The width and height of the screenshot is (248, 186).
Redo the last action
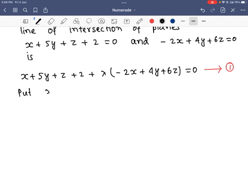pos(213,10)
